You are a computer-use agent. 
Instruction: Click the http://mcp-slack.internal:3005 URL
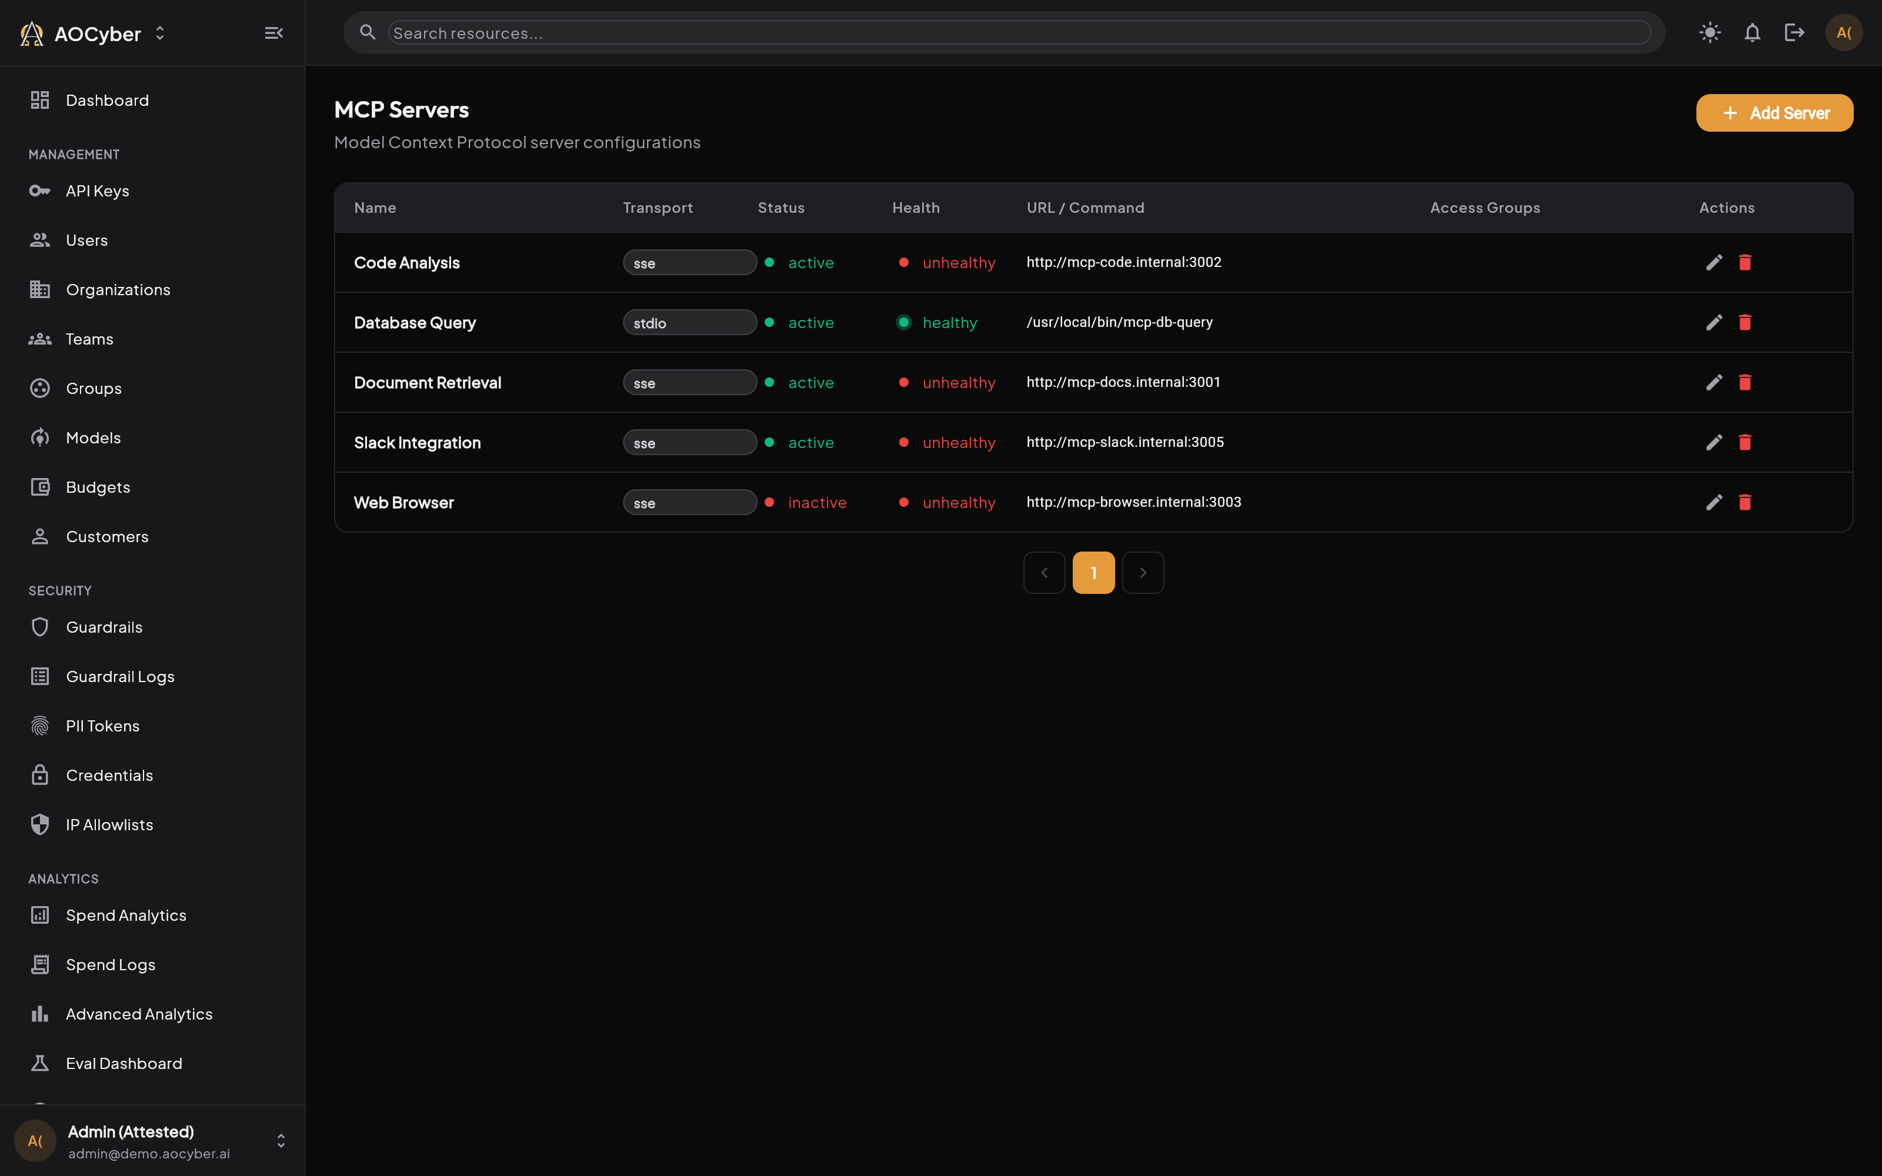1124,442
